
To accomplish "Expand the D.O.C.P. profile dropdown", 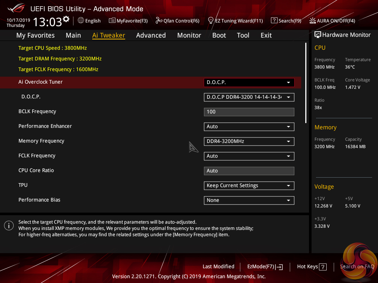I will [x=249, y=97].
